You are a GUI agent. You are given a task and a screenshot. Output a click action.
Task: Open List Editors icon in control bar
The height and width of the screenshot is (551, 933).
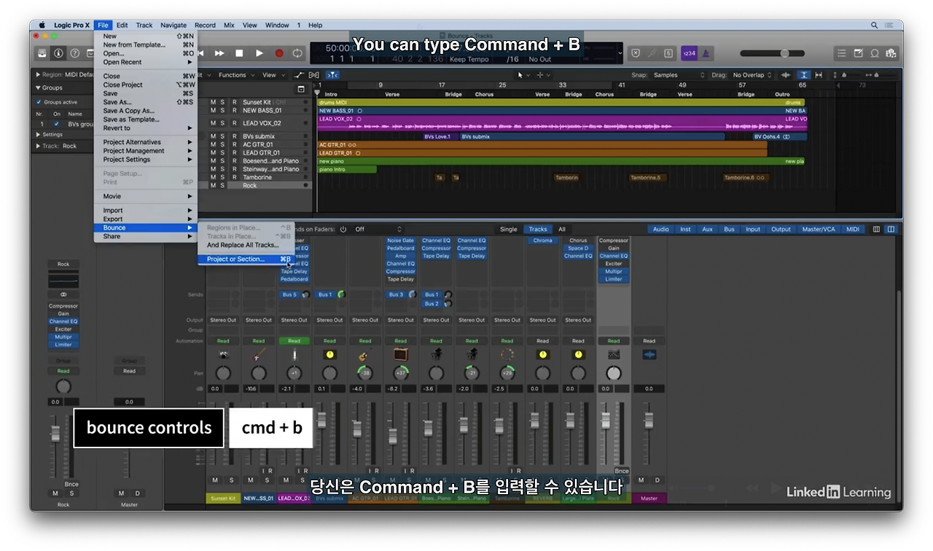click(842, 53)
